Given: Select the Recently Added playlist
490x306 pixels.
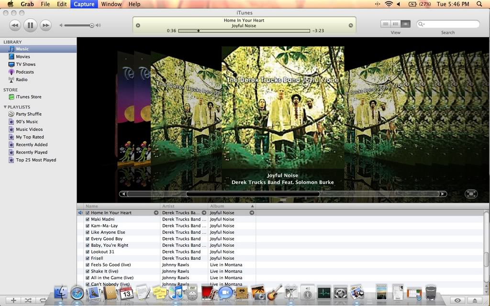Looking at the screenshot, I should pos(32,144).
